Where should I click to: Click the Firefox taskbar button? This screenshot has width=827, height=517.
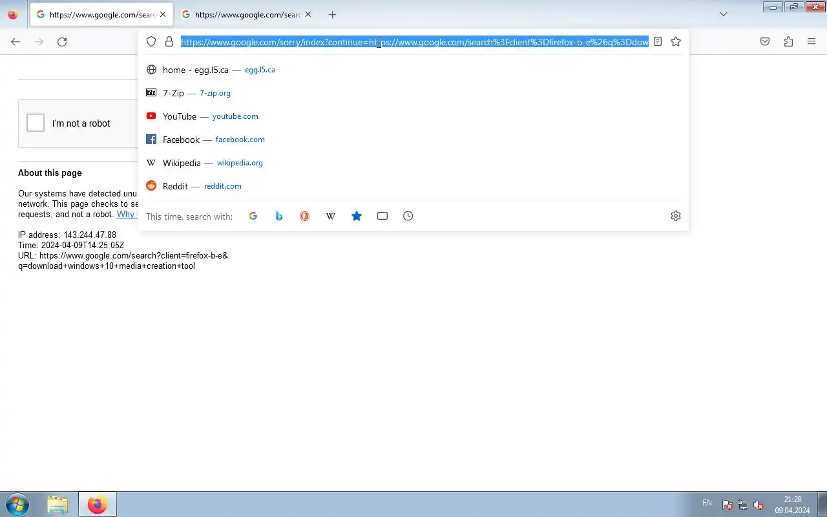coord(98,504)
